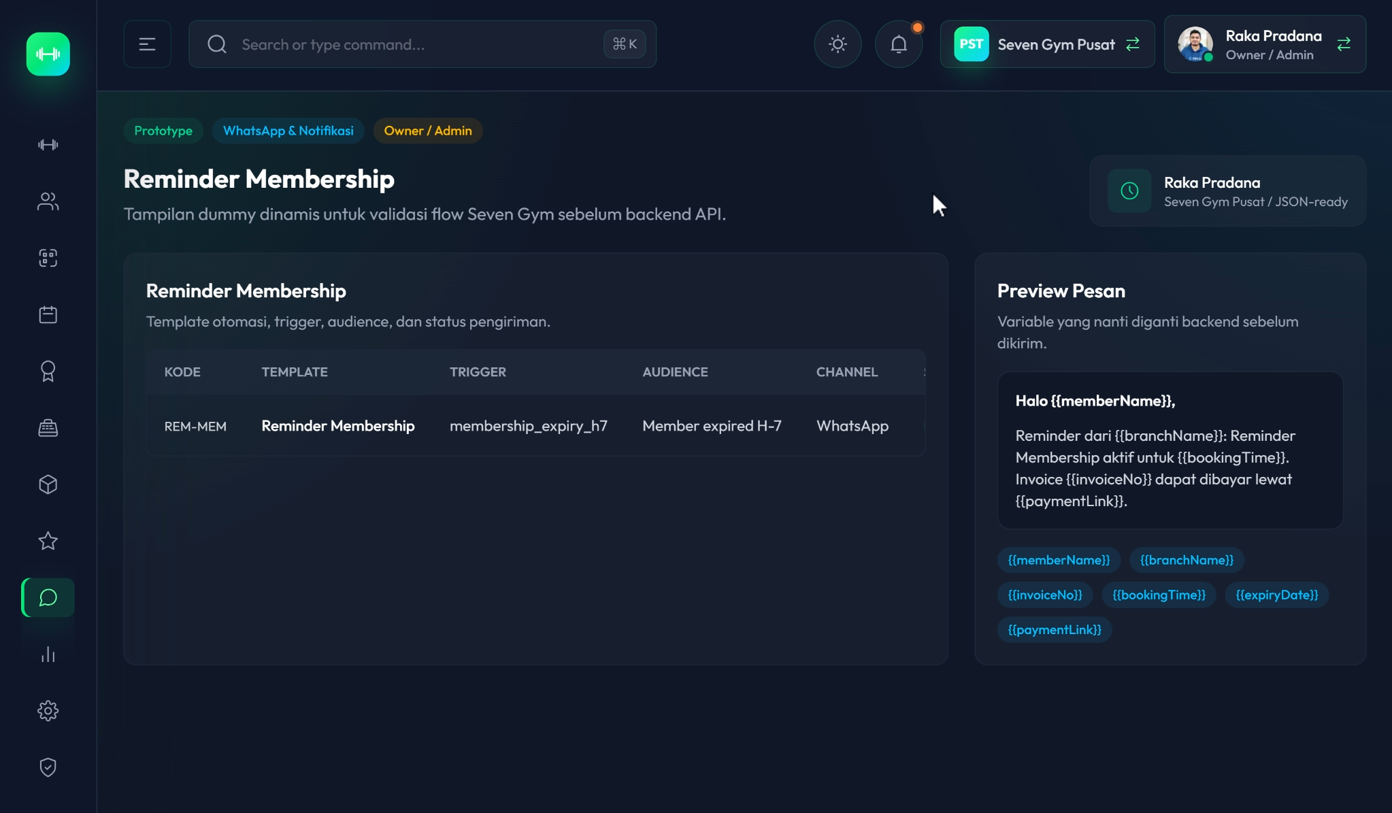
Task: Open the bar chart reports icon
Action: pos(48,654)
